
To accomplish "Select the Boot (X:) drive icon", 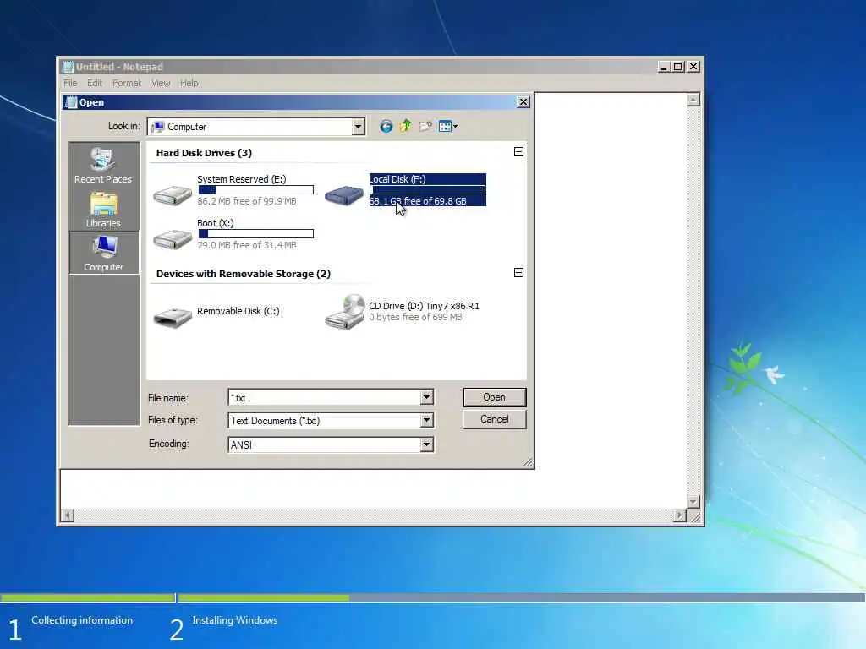I will tap(173, 239).
